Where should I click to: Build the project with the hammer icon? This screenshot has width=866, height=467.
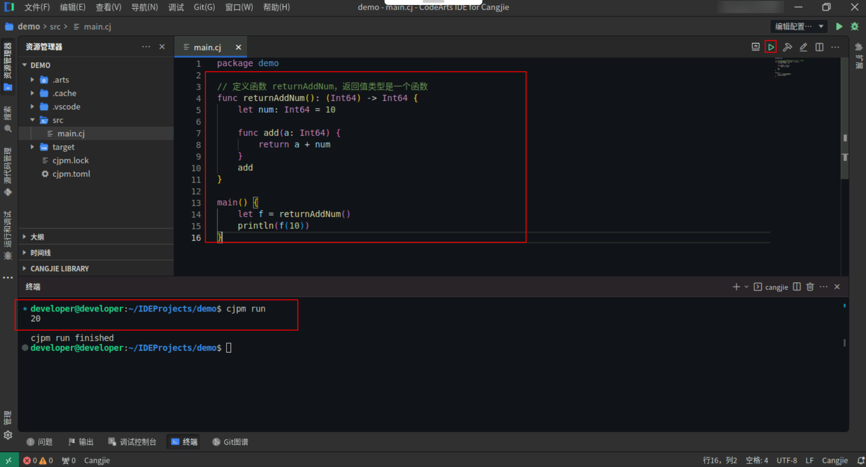coord(787,47)
